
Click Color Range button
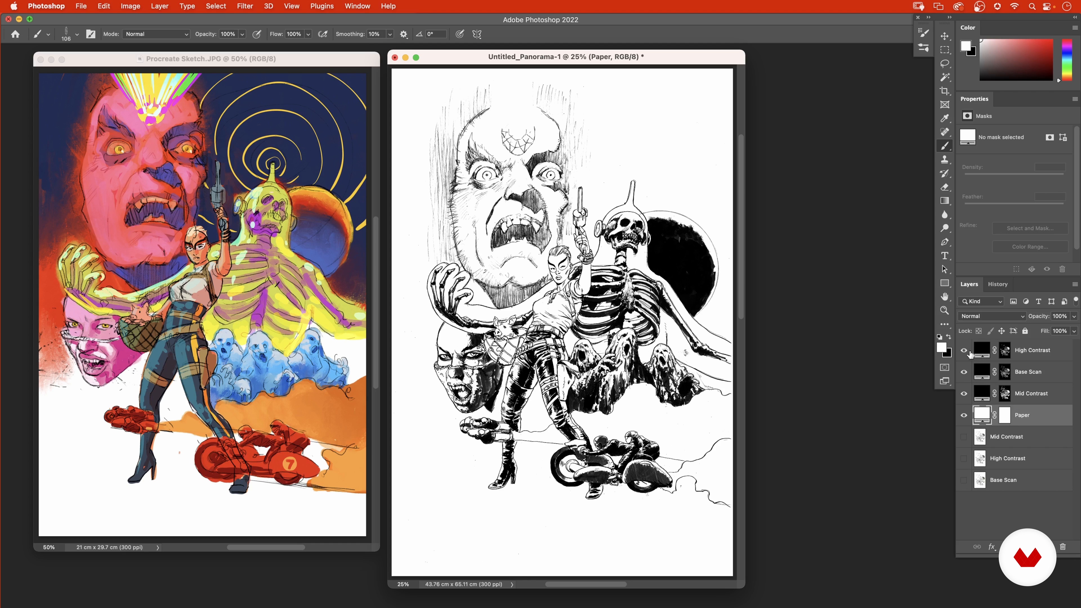[1030, 247]
